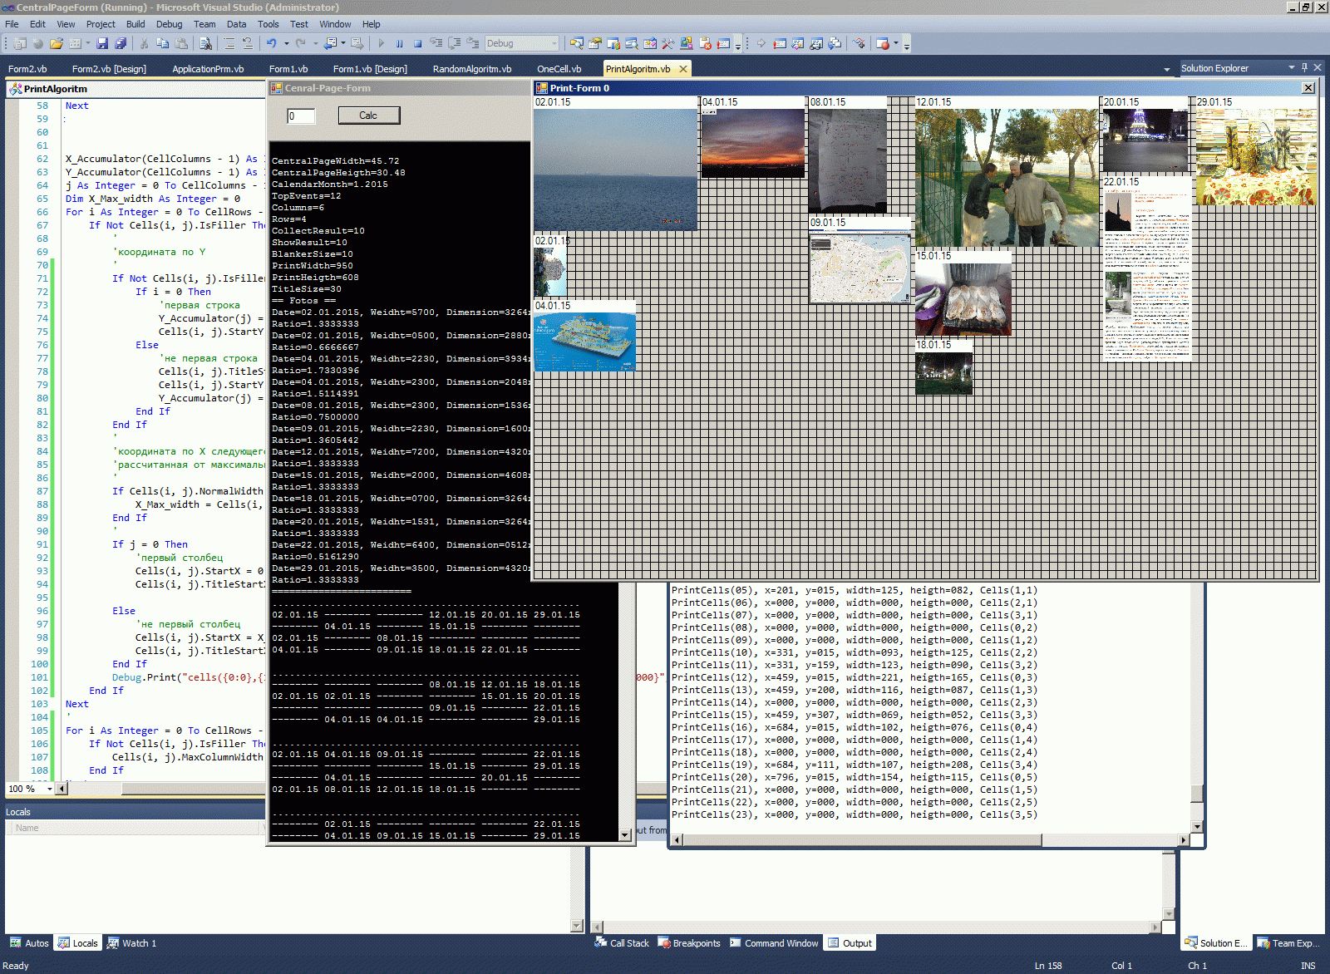Screen dimensions: 1330x974
Task: Copy selection via the toolbar Copy icon
Action: (162, 43)
